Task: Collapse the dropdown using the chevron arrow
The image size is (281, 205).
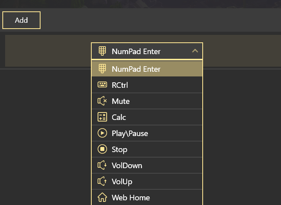Action: [195, 51]
